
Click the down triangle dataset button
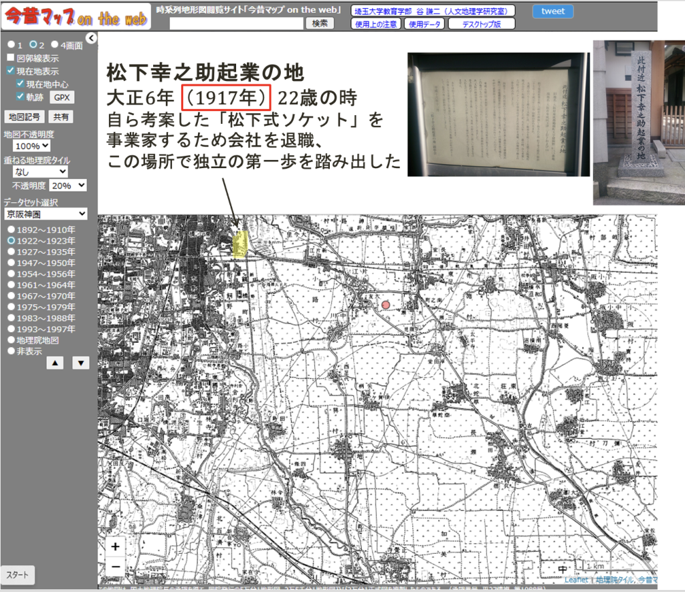click(x=80, y=362)
